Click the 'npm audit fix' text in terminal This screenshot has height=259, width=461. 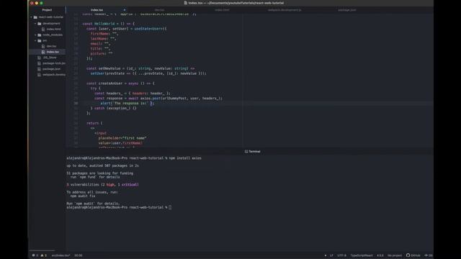[83, 196]
